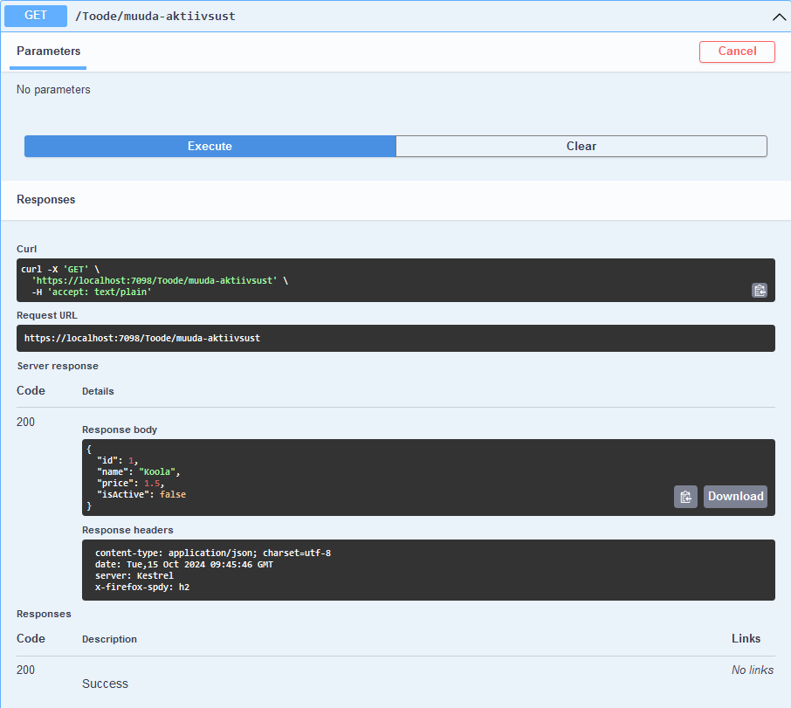Screen dimensions: 791x708
Task: Download the response body
Action: [735, 497]
